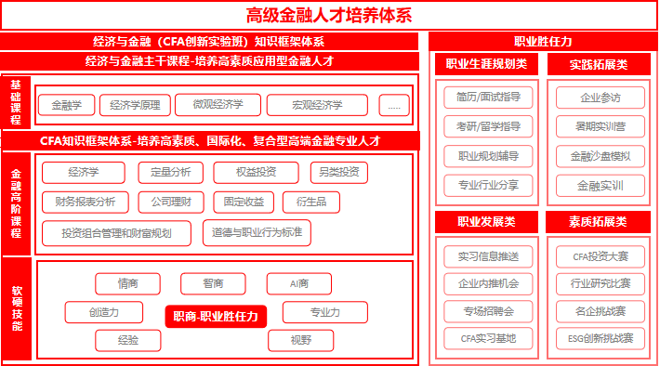Screen dimensions: 660x366
Task: Click the 职业生涯规划类 heading
Action: point(486,64)
